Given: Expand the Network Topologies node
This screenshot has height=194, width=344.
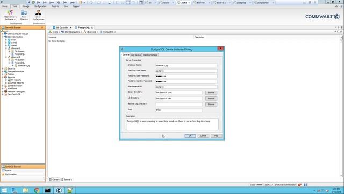Looking at the screenshot, I should pos(3,92).
